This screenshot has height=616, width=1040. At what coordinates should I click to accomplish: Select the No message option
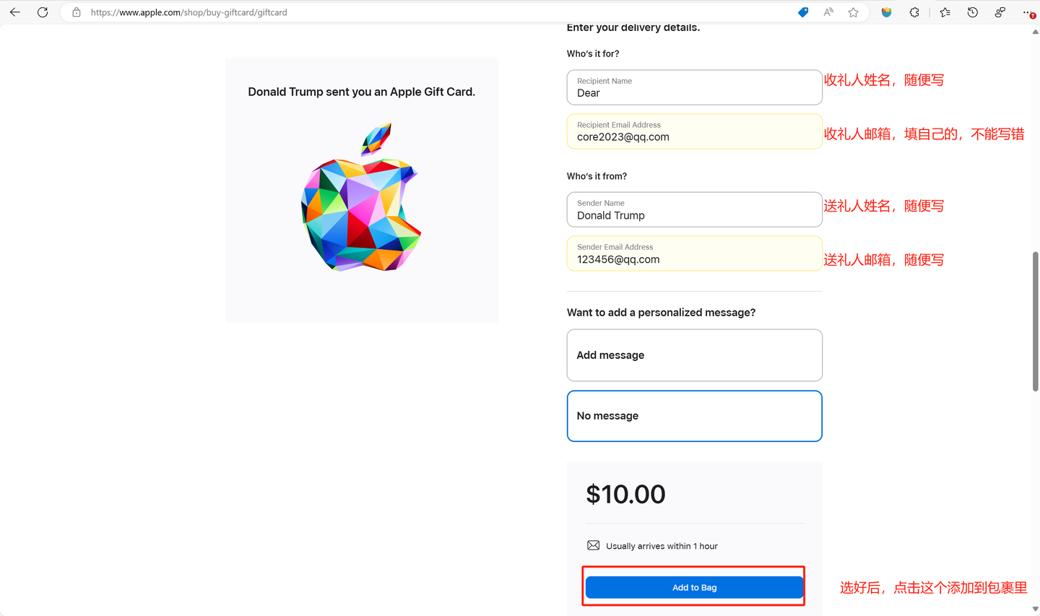pyautogui.click(x=694, y=416)
